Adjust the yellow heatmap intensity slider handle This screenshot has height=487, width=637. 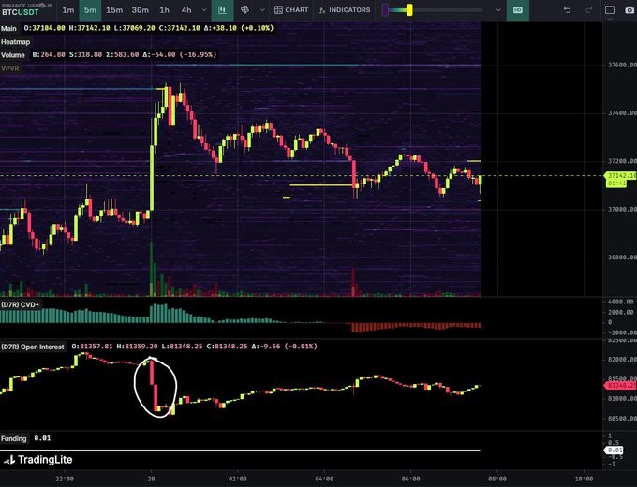tap(409, 10)
